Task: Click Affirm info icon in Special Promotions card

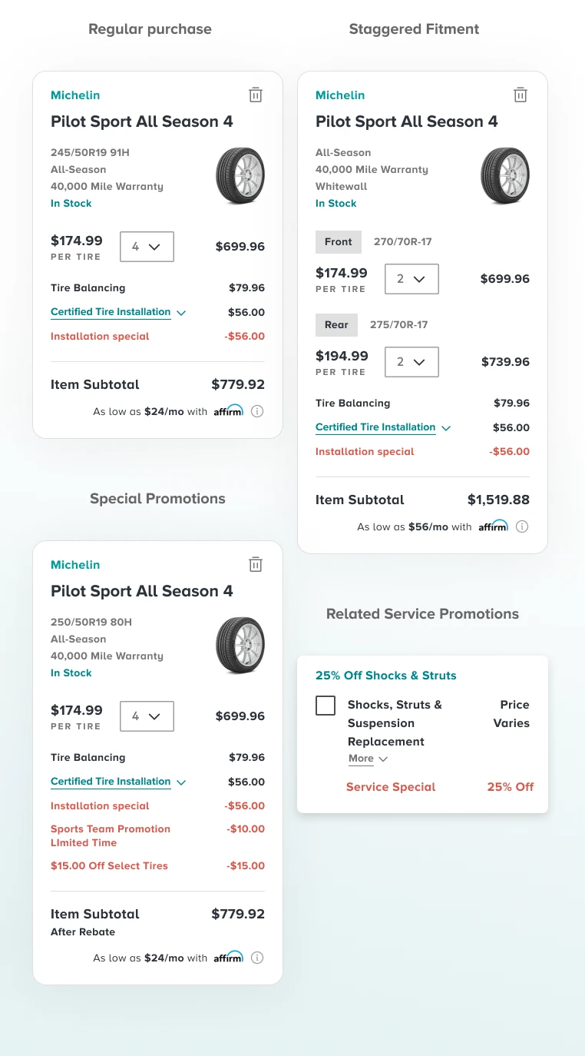Action: coord(257,958)
